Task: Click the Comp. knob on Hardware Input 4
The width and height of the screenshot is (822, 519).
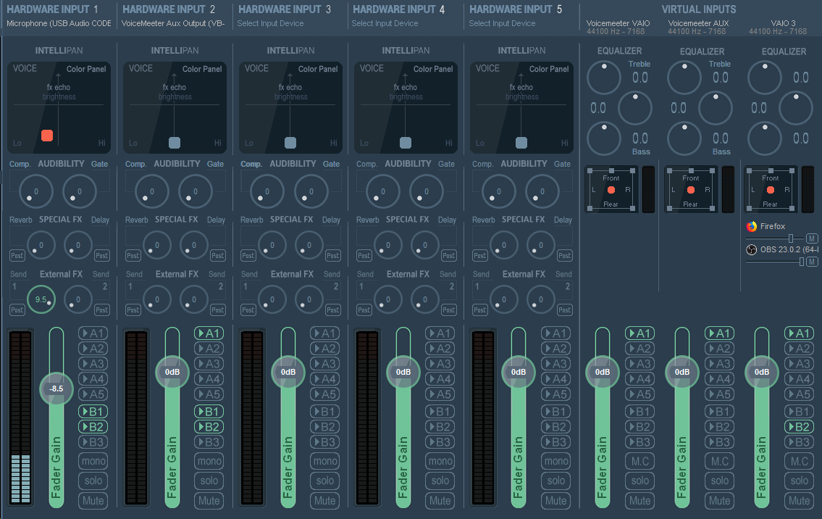Action: pyautogui.click(x=382, y=191)
